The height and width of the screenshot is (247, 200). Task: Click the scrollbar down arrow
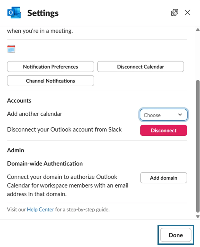[x=198, y=216]
